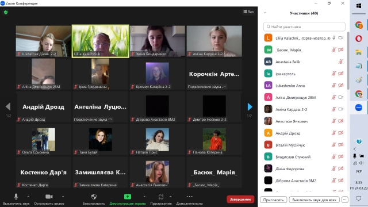Focus the Найти участника search field
This screenshot has width=368, height=207.
pos(304,27)
